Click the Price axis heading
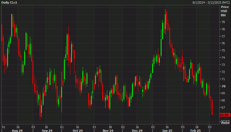231x132 pixels. pyautogui.click(x=225, y=7)
